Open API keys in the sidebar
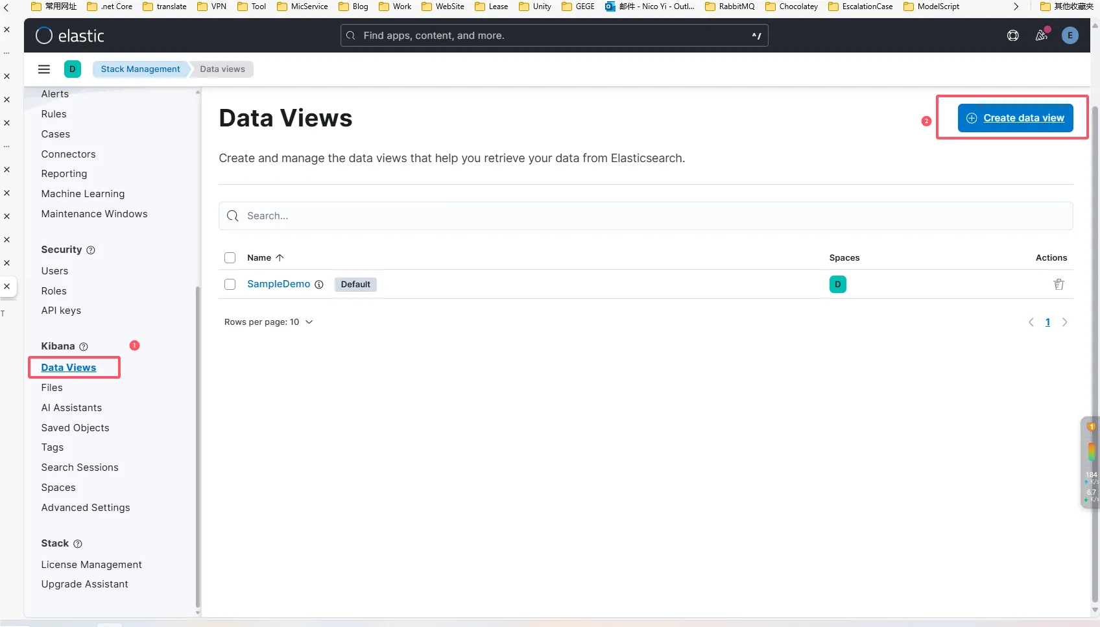Screen dimensions: 1100x627 (x=61, y=311)
